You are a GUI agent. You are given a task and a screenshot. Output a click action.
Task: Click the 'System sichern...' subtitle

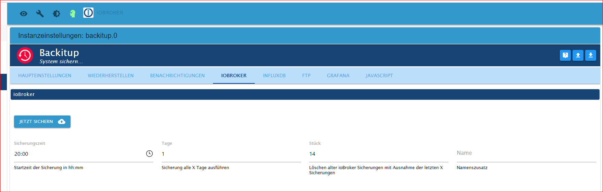pos(61,61)
